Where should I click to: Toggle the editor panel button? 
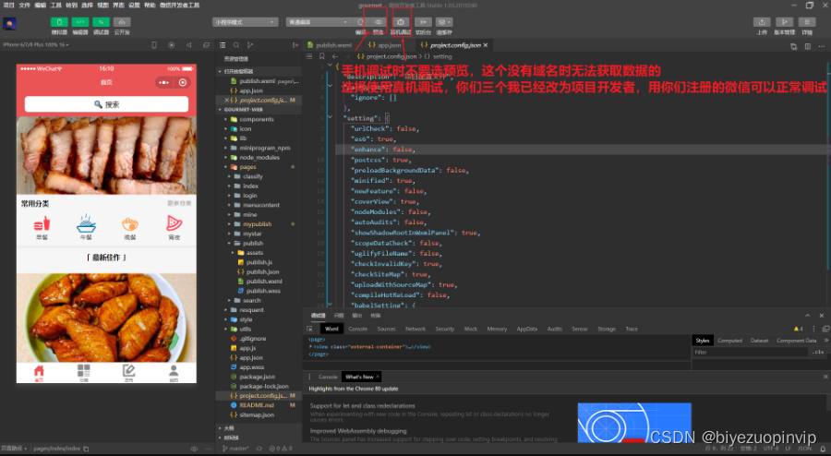click(80, 22)
